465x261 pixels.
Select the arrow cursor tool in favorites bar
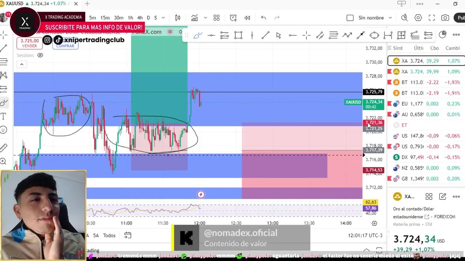tap(279, 35)
